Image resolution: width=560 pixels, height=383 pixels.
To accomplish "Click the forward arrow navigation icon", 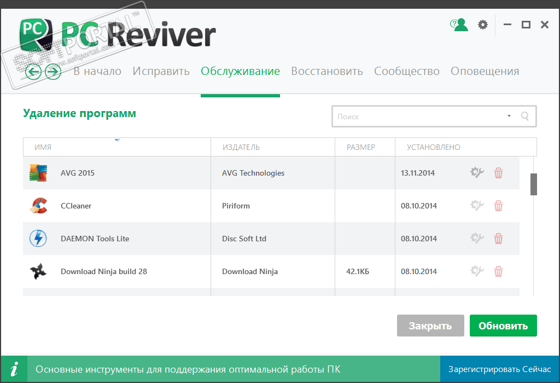I will [x=53, y=72].
